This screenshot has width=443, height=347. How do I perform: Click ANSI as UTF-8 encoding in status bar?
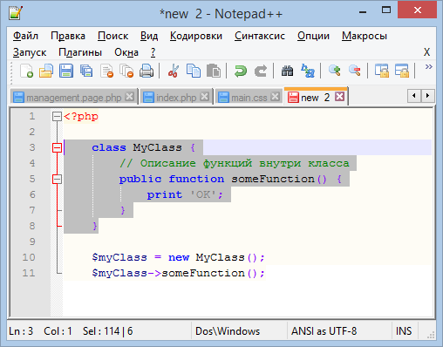coord(324,331)
